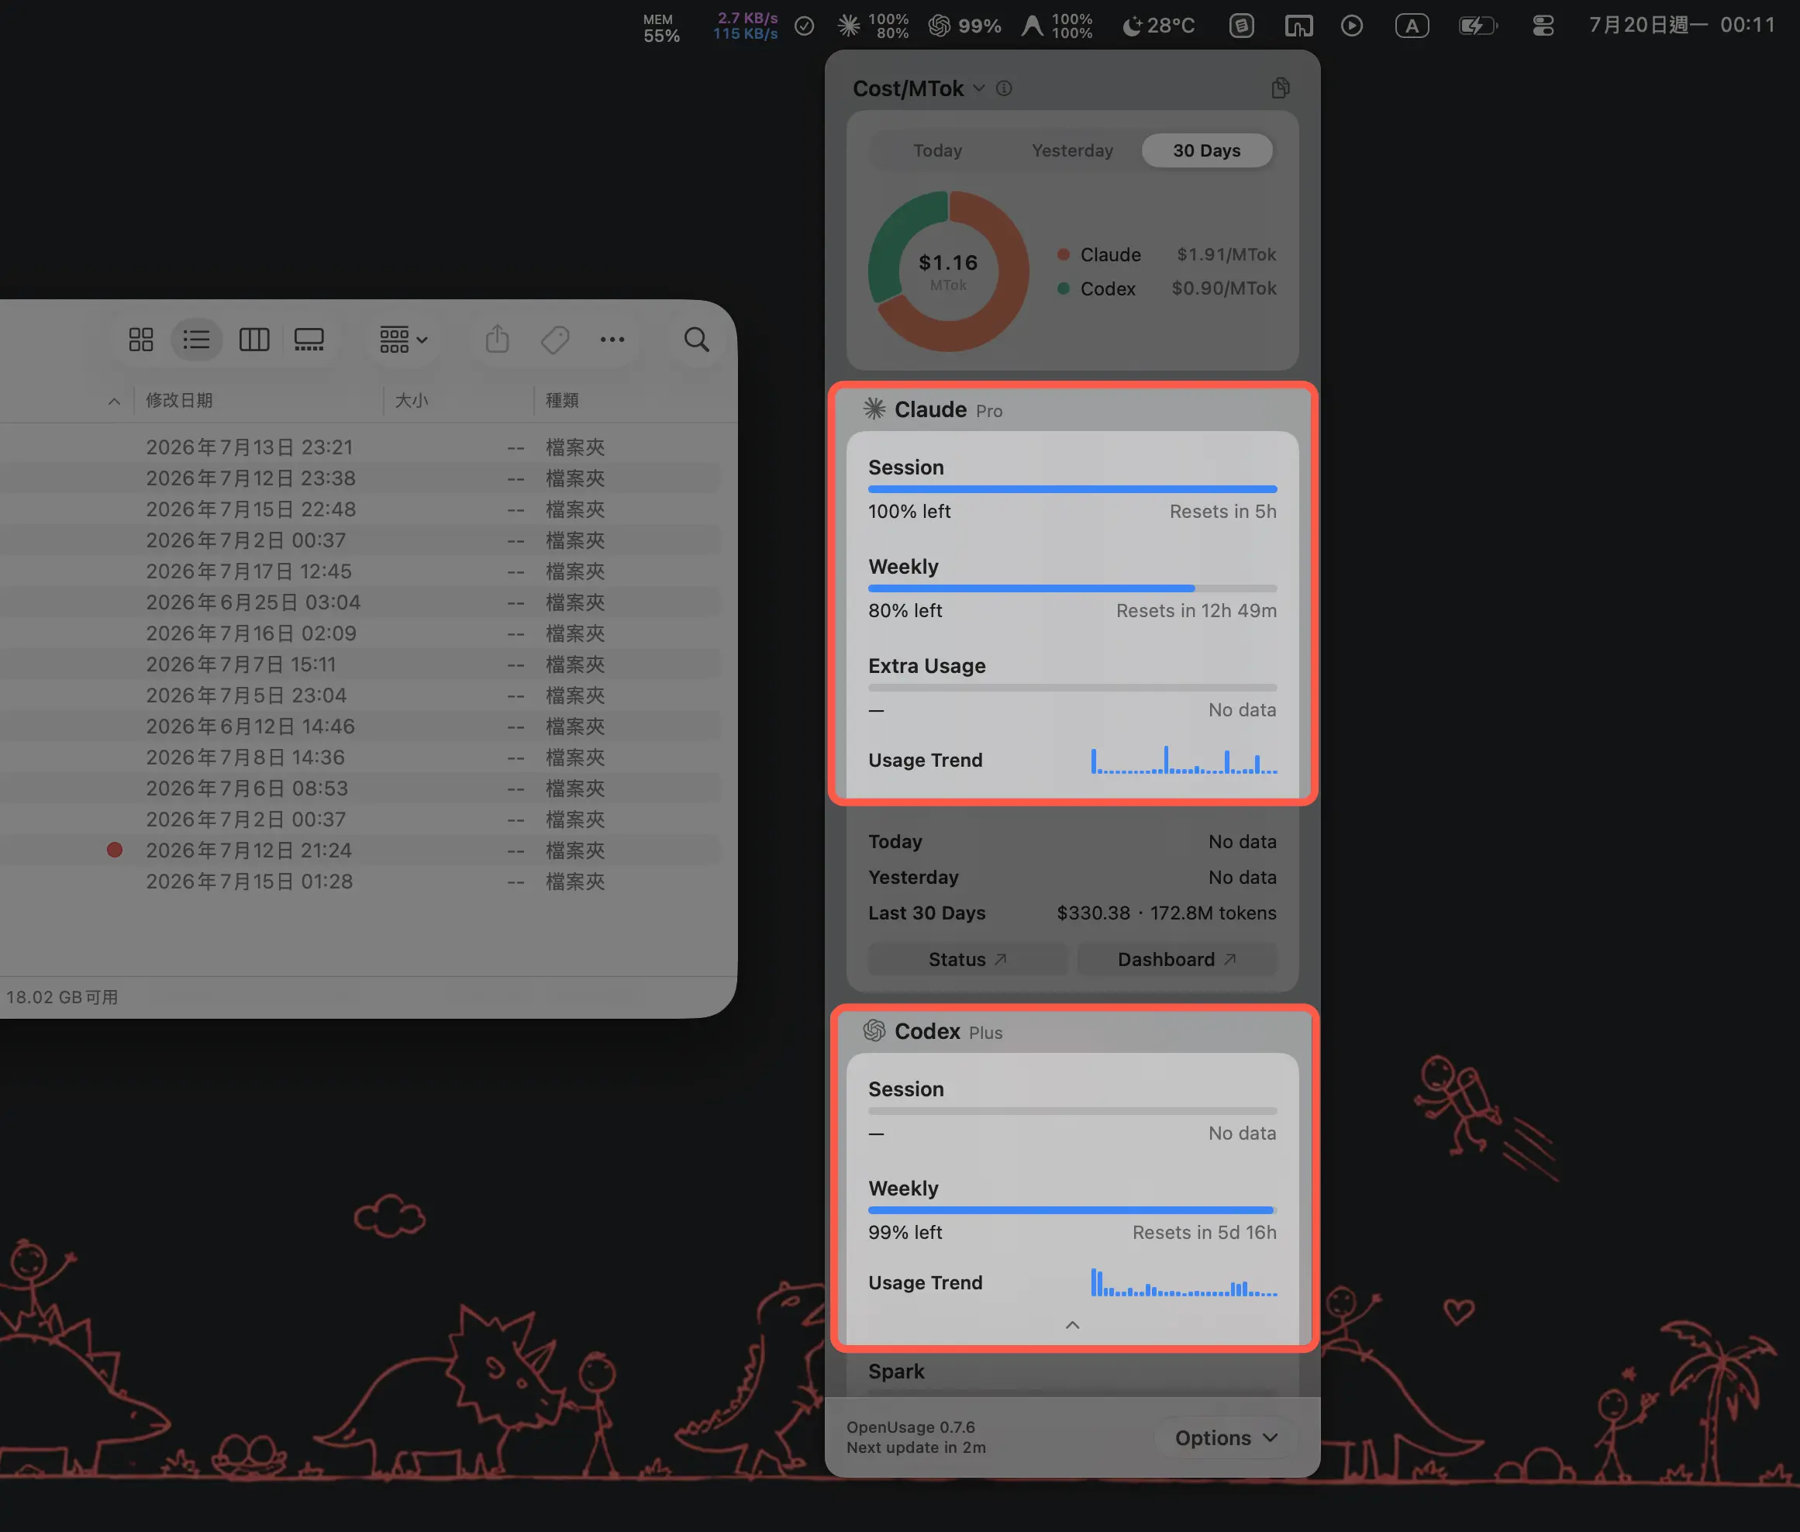Click the Claude Usage Trend sparkline
The image size is (1800, 1532).
click(1184, 760)
